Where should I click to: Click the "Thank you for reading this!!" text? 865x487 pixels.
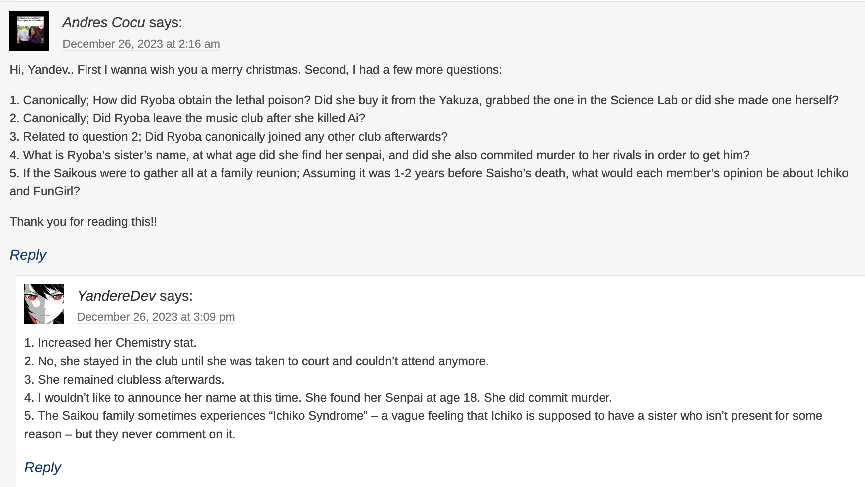point(84,222)
